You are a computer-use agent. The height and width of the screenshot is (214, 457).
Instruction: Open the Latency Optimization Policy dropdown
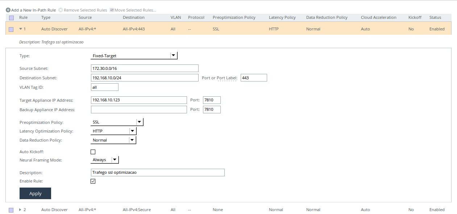coord(113,131)
